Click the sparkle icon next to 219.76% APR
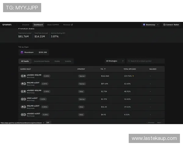Viewport: 183px width, 146px height. click(133, 76)
